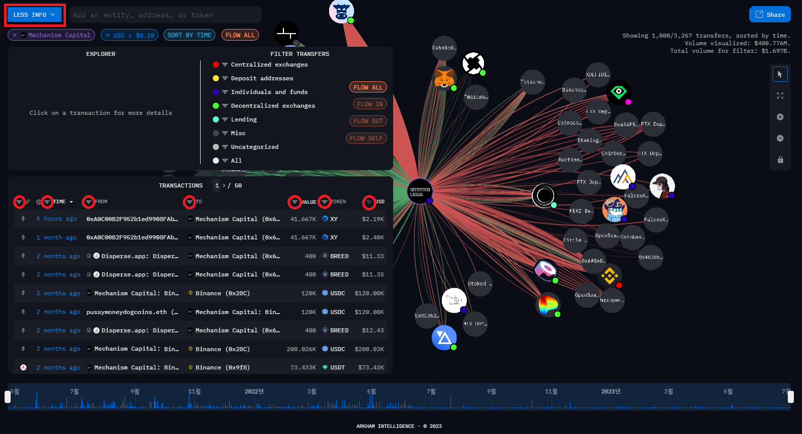Click the Staked node in graph
The height and width of the screenshot is (434, 802).
point(479,284)
